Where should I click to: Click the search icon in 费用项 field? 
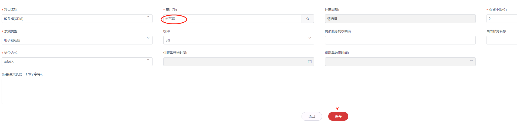pyautogui.click(x=308, y=19)
